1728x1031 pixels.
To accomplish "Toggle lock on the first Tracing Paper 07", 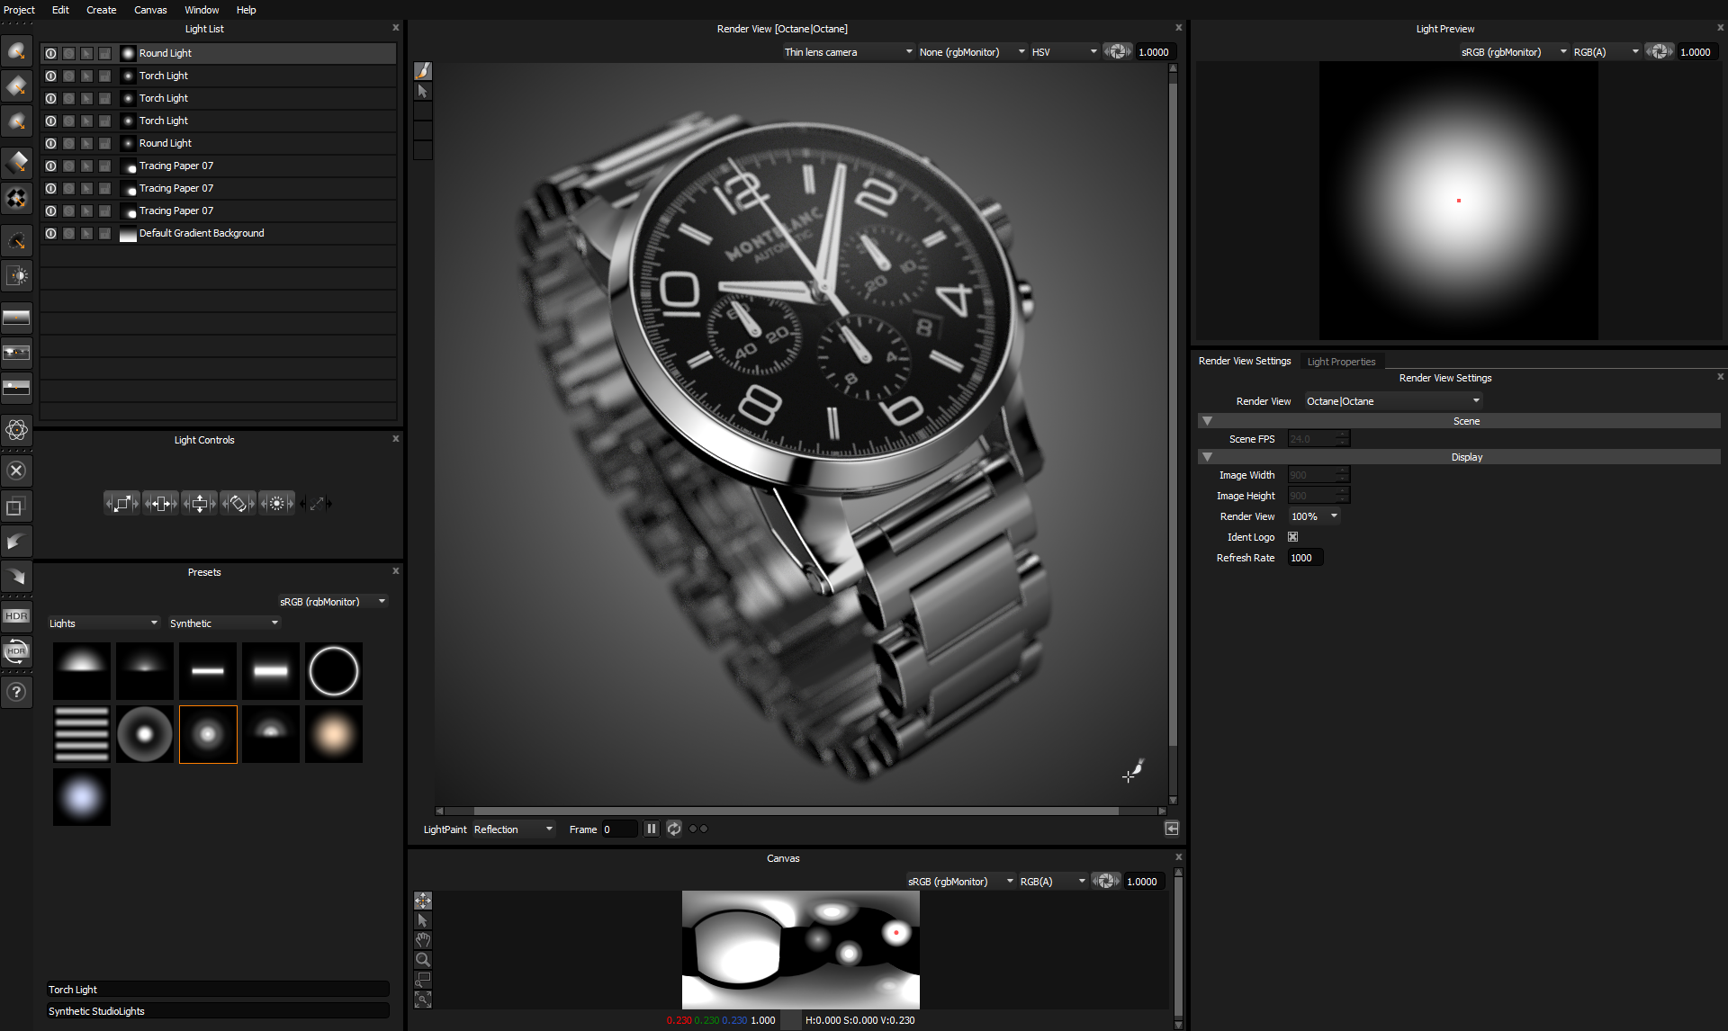I will 105,166.
